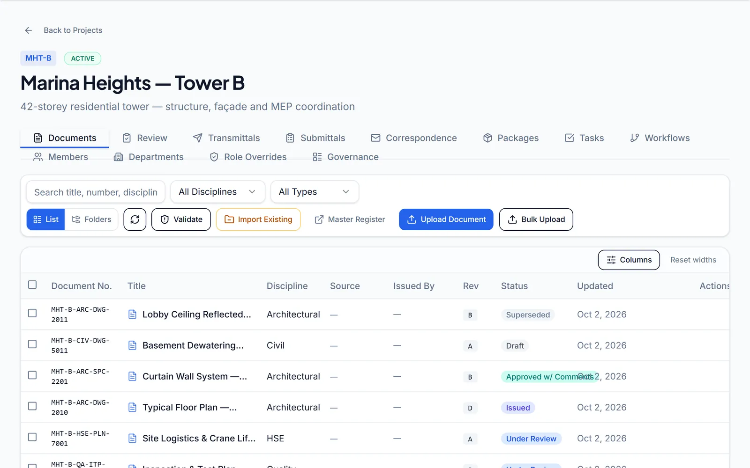Click the Upload Document button
750x468 pixels.
pyautogui.click(x=446, y=219)
